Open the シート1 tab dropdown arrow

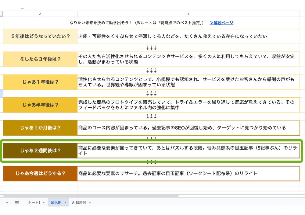pyautogui.click(x=44, y=203)
